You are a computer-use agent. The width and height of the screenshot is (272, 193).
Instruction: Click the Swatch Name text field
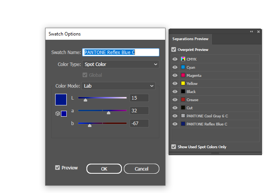(x=121, y=52)
